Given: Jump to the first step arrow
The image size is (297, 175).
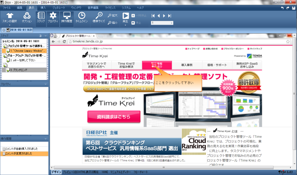Looking at the screenshot, I should pos(153,16).
